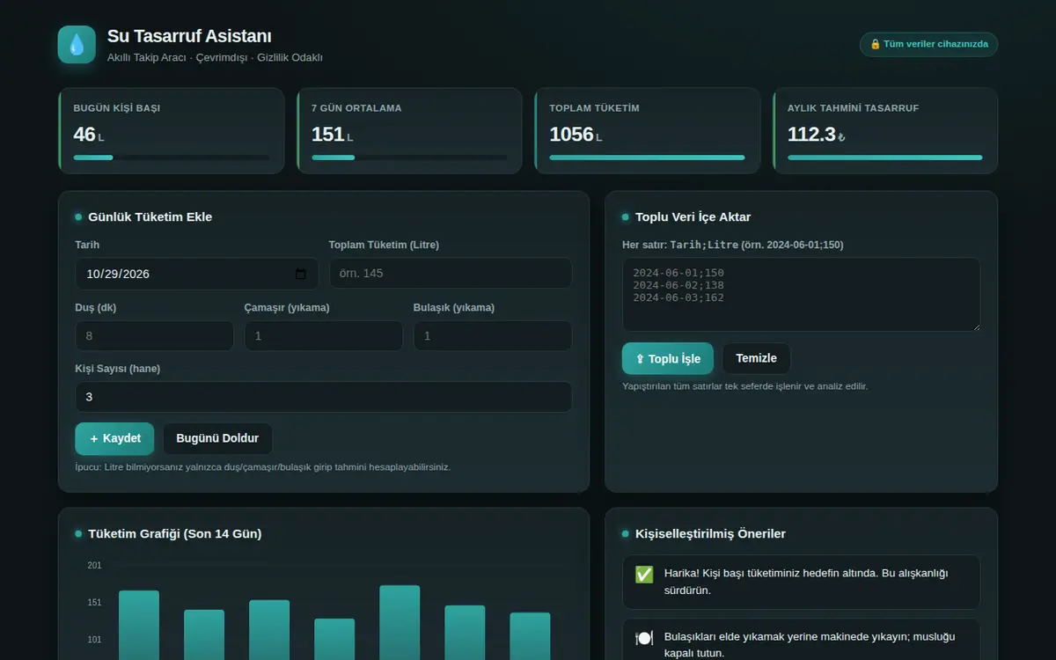Screen dimensions: 1056x660
Task: Click the Toplu Veri İçe Aktar heading
Action: [693, 216]
